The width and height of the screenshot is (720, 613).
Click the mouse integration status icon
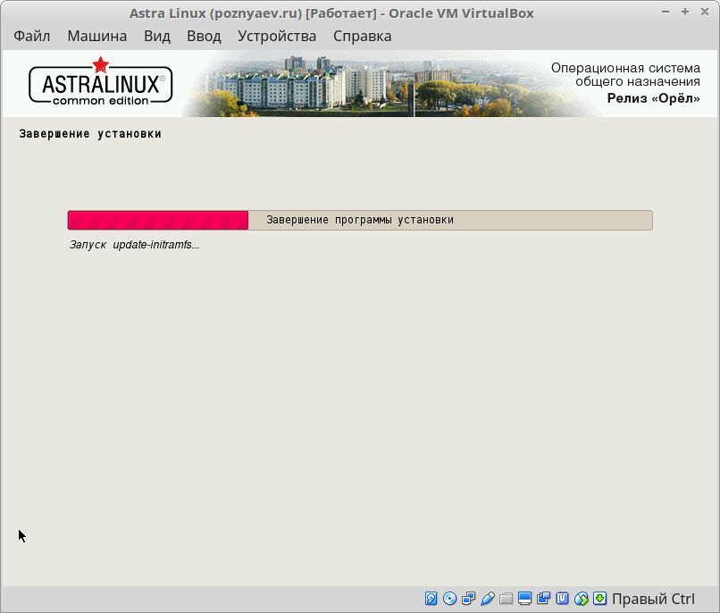pos(582,599)
